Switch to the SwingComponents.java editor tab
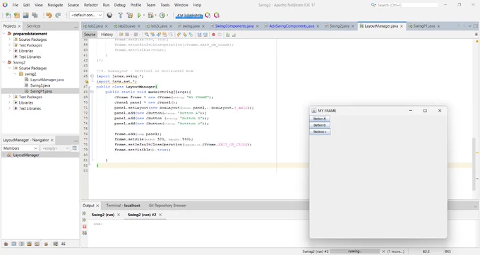This screenshot has height=255, width=480. [x=234, y=26]
